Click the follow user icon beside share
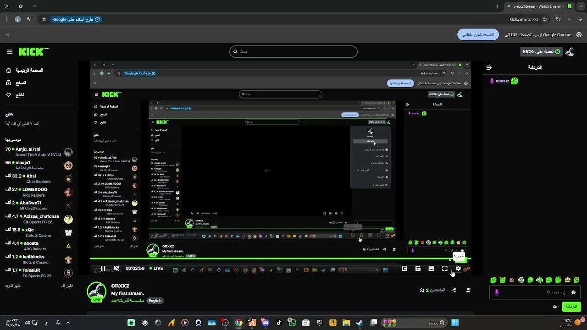The image size is (587, 330). tap(468, 290)
